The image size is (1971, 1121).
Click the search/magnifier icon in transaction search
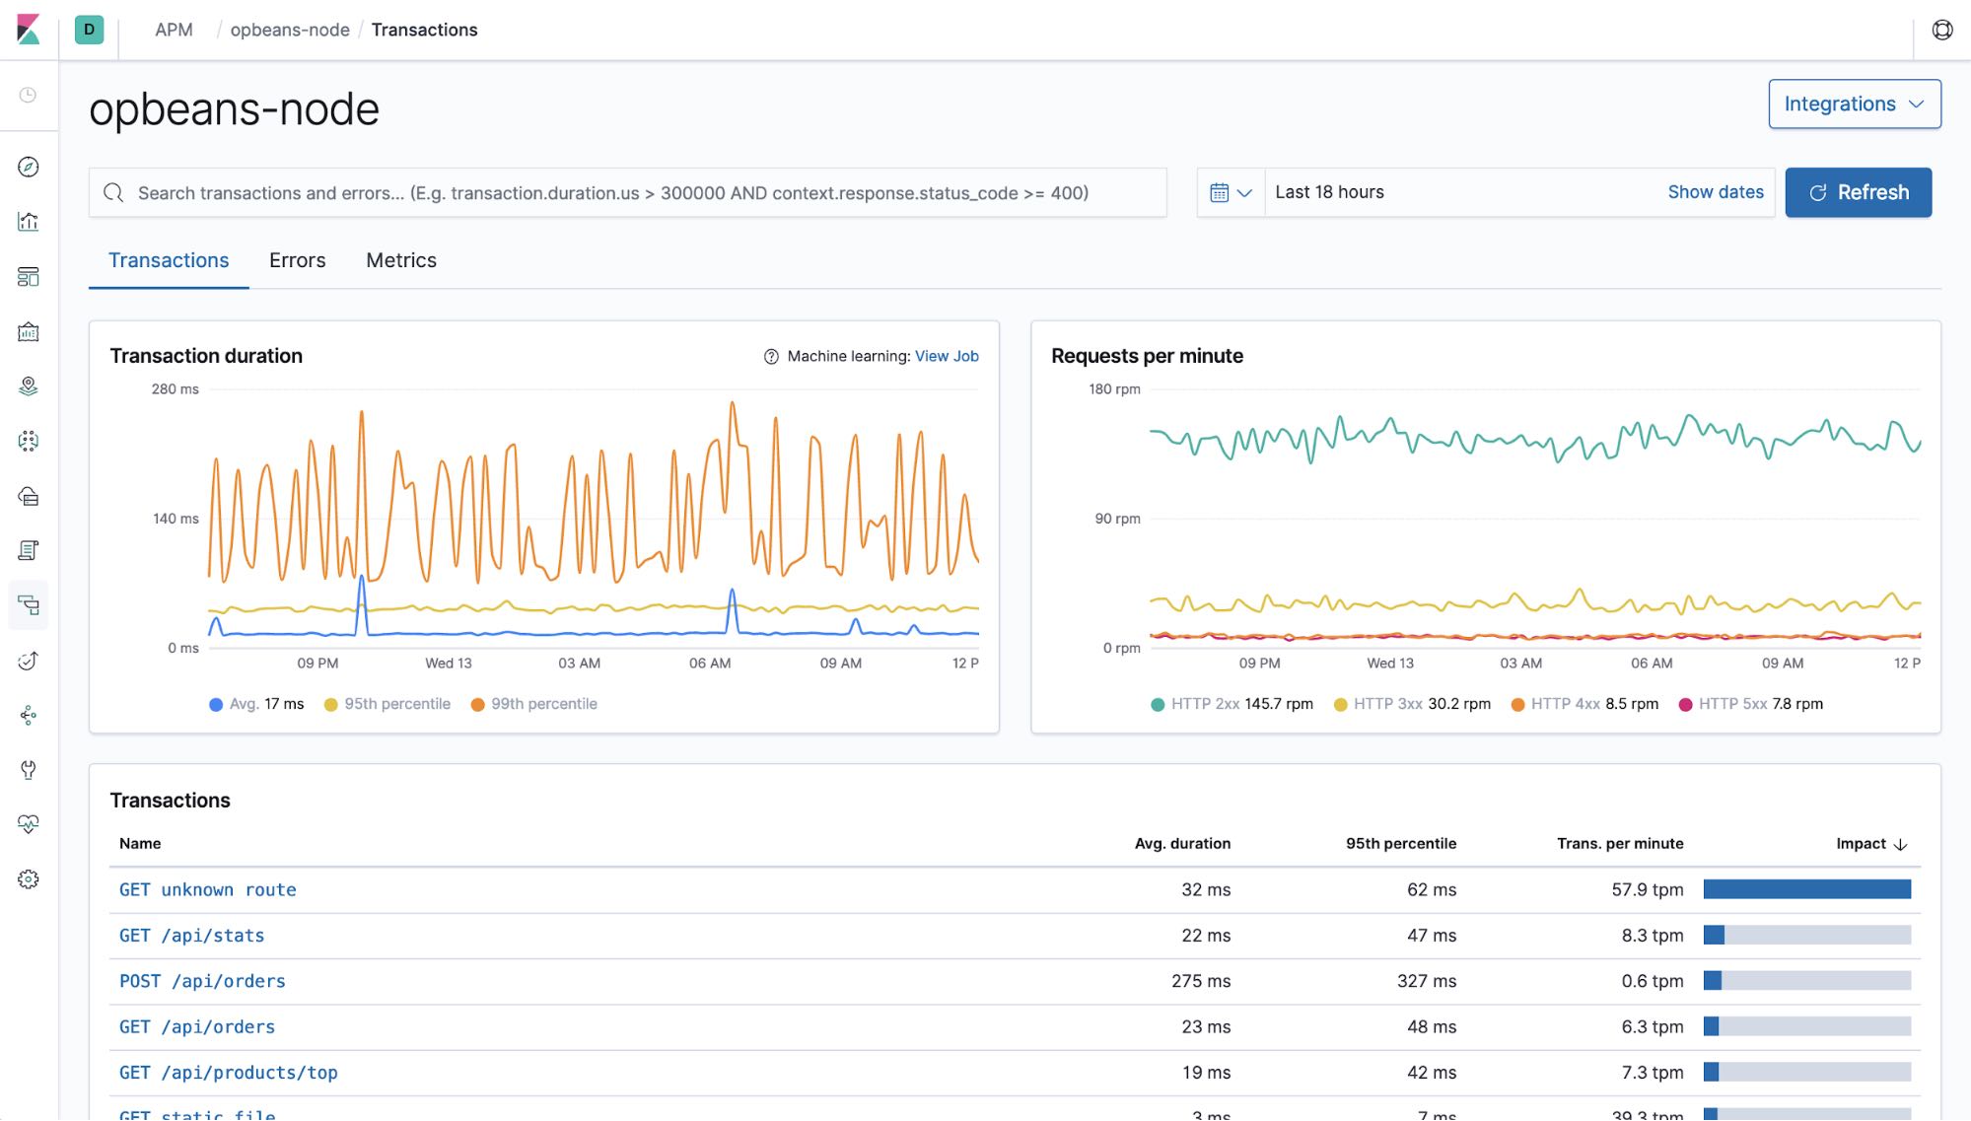coord(112,192)
